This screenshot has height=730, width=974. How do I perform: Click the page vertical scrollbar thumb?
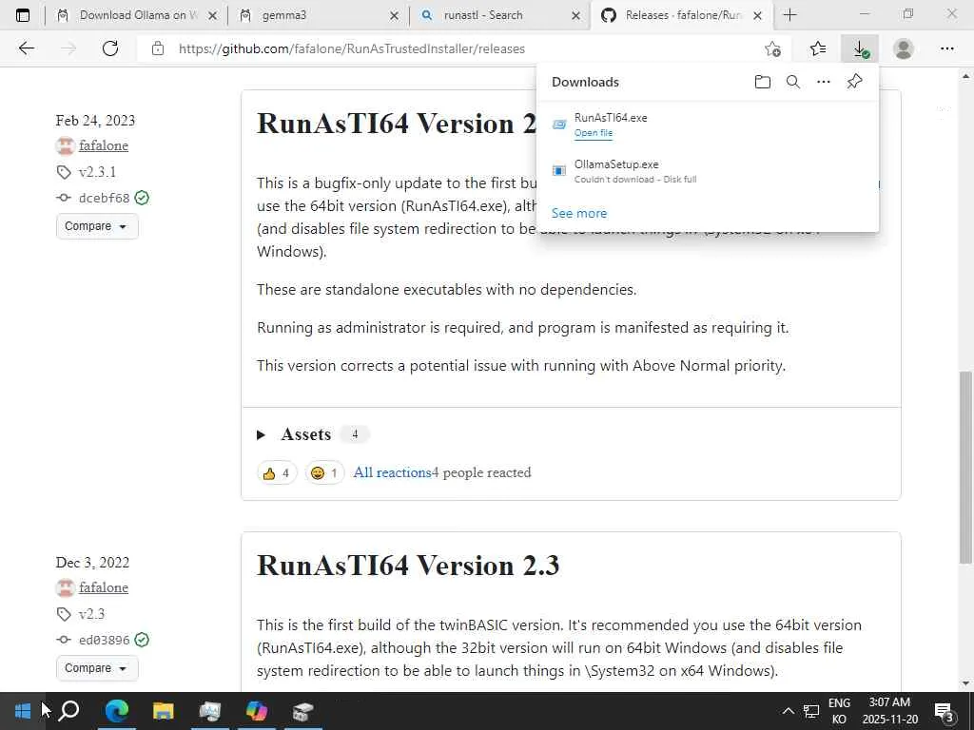pos(965,468)
